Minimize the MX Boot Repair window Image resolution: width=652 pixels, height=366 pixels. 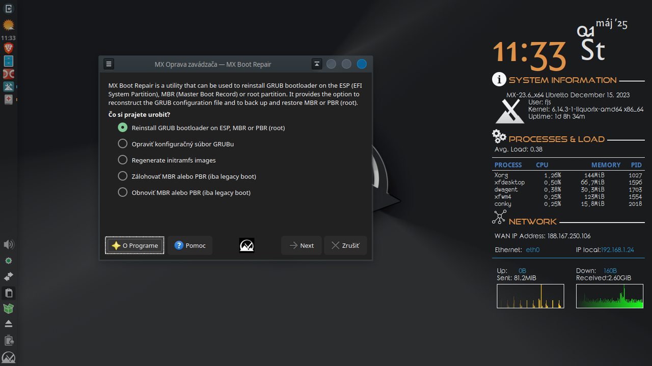(331, 64)
